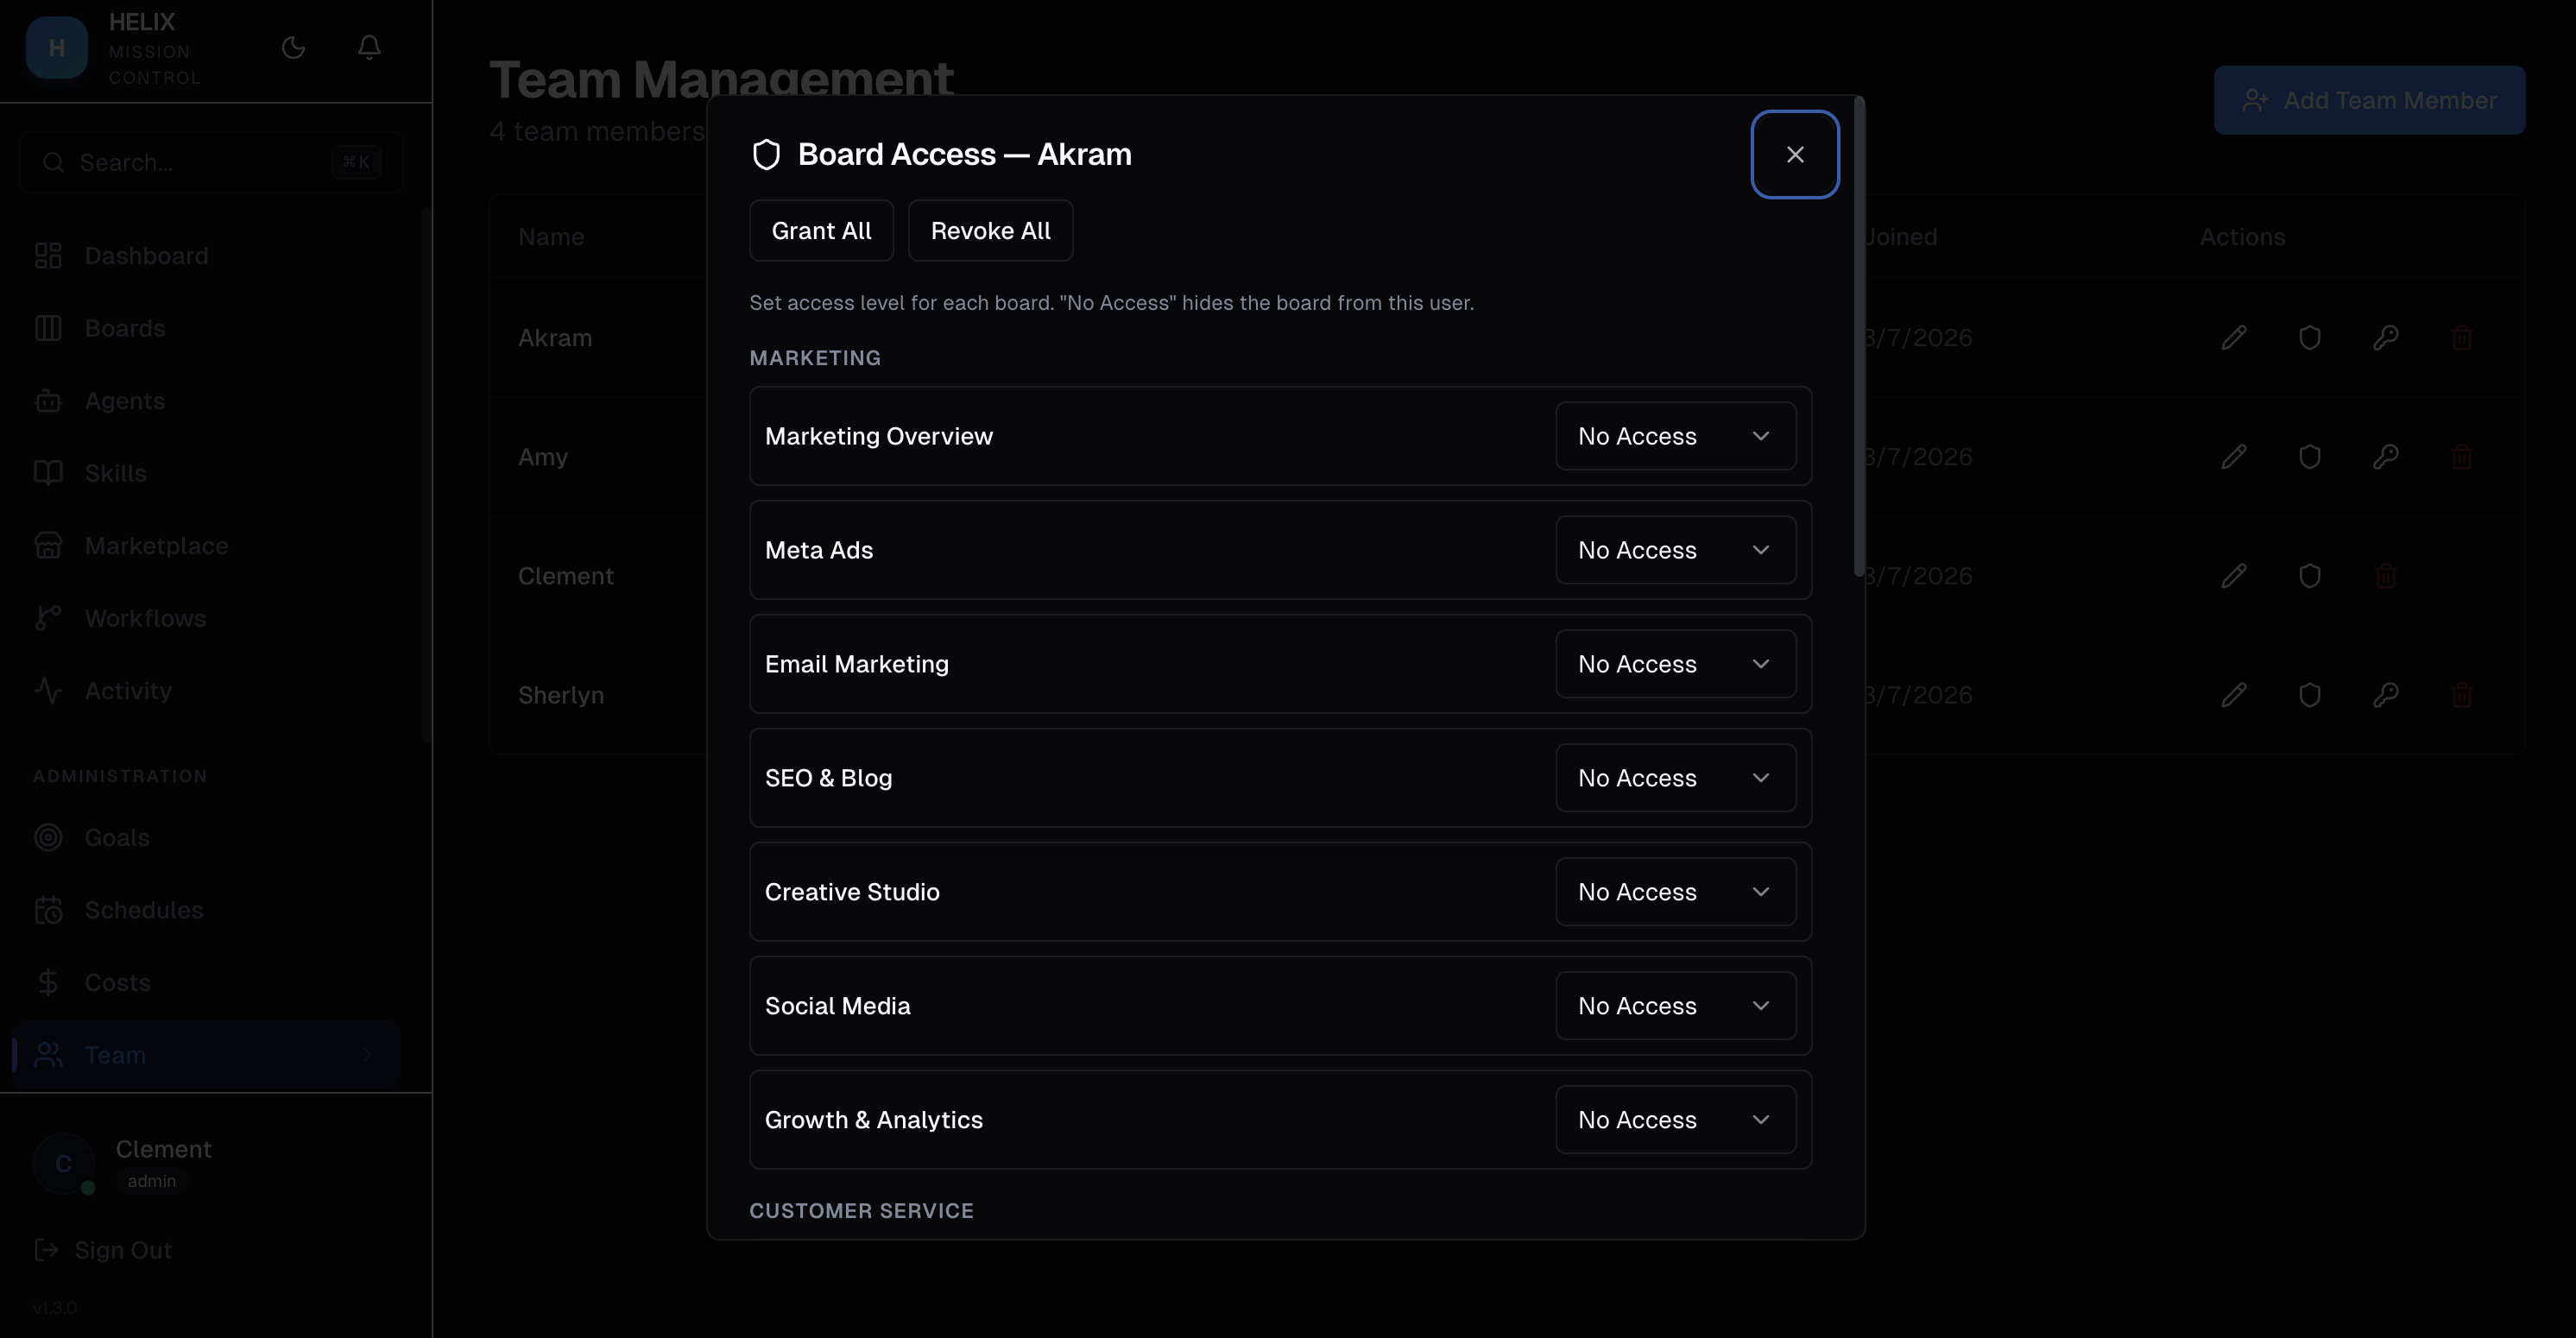Viewport: 2576px width, 1338px height.
Task: Click the Actions column header
Action: tap(2242, 237)
